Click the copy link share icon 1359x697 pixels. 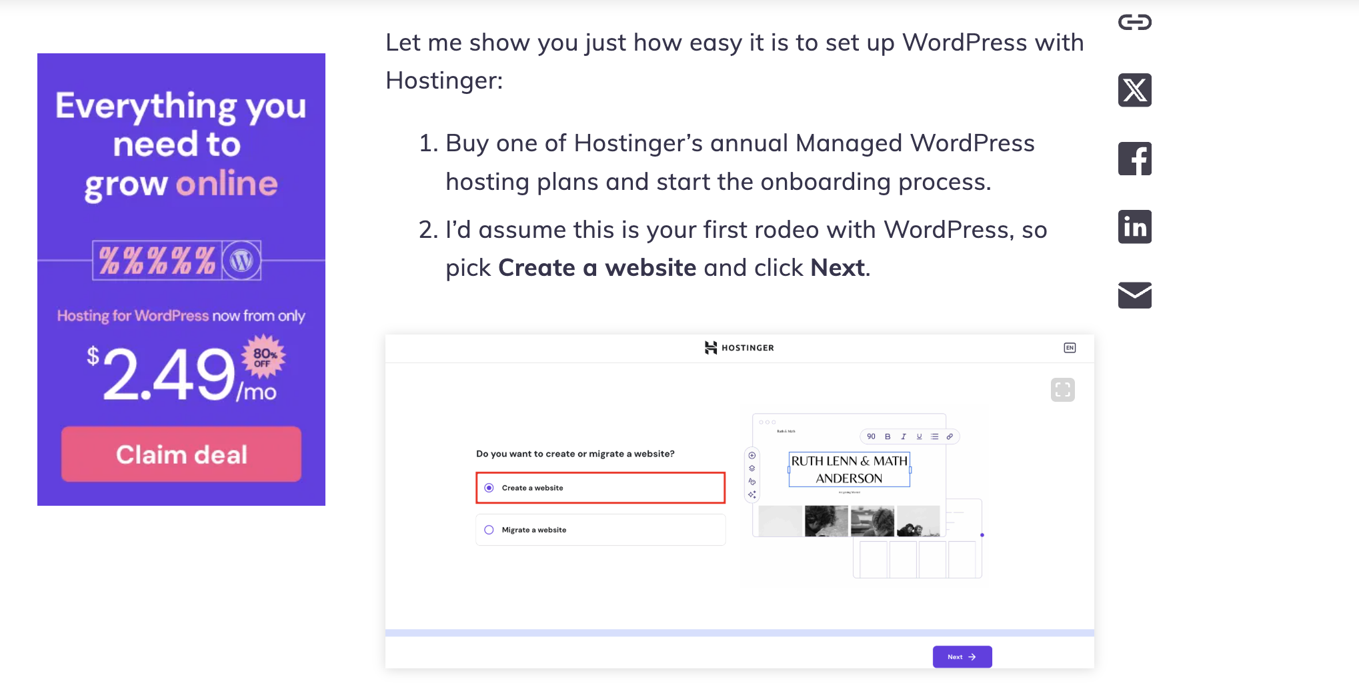pos(1134,22)
